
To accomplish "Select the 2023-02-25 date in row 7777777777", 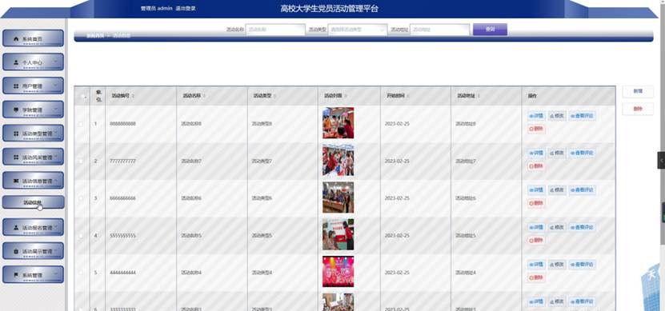I will pyautogui.click(x=397, y=161).
